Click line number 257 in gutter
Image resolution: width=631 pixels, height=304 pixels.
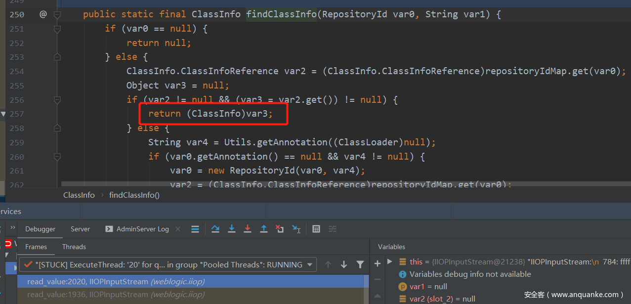click(16, 114)
